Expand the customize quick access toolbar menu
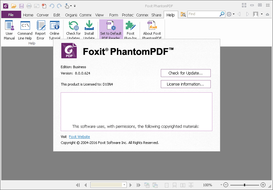Screen dimensions: 273x190 coord(75,6)
